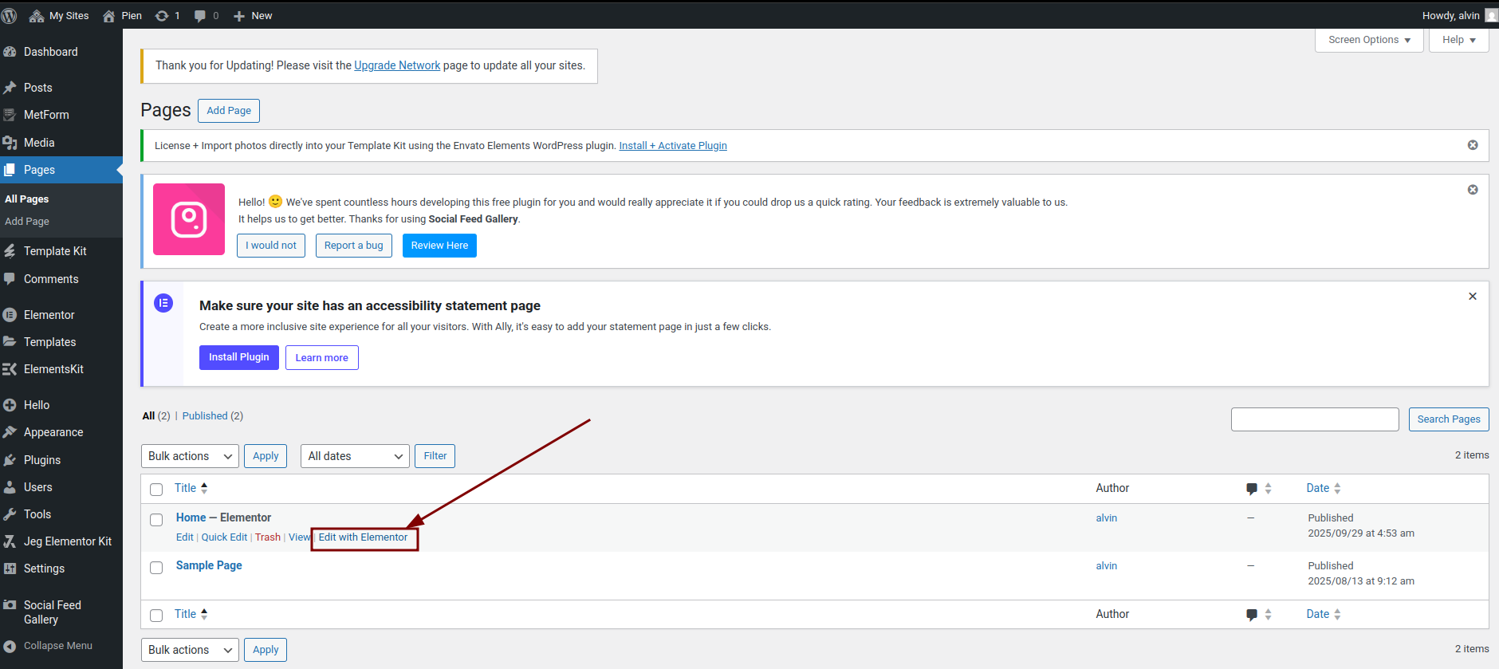Click the Social Feed Gallery pink logo
1499x669 pixels.
coord(189,219)
